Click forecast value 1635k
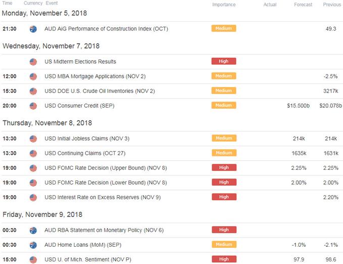Image resolution: width=343 pixels, height=264 pixels. [299, 153]
